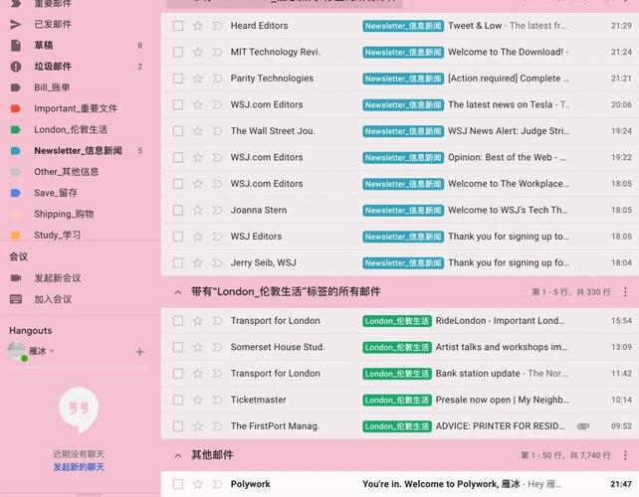The width and height of the screenshot is (639, 497).
Task: Star the Heard Editors email
Action: [198, 26]
